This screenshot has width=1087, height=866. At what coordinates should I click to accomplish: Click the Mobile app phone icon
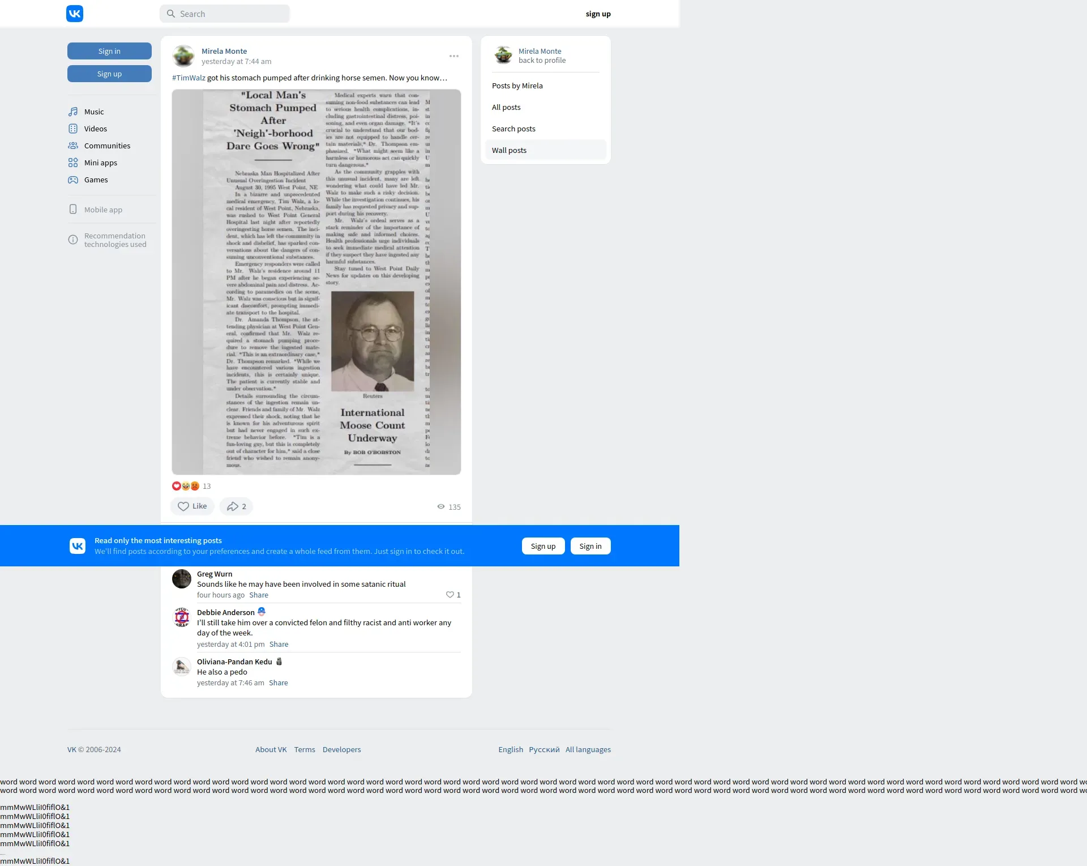[x=73, y=210]
